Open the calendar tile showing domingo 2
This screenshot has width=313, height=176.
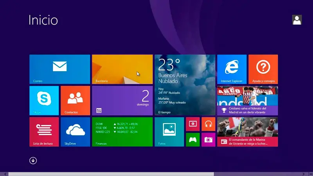click(x=122, y=101)
